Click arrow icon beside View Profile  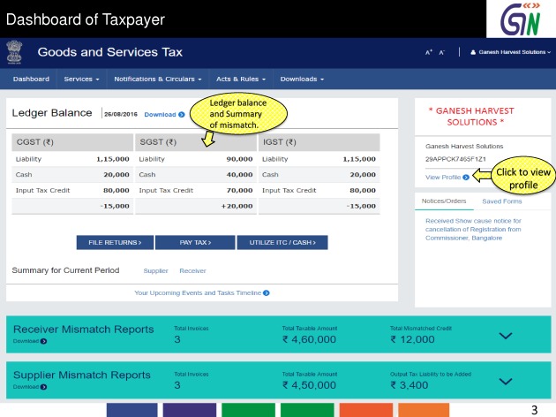click(x=466, y=177)
